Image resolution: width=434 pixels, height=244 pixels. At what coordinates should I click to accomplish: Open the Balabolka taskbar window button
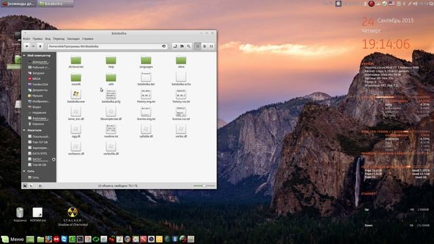(56, 3)
